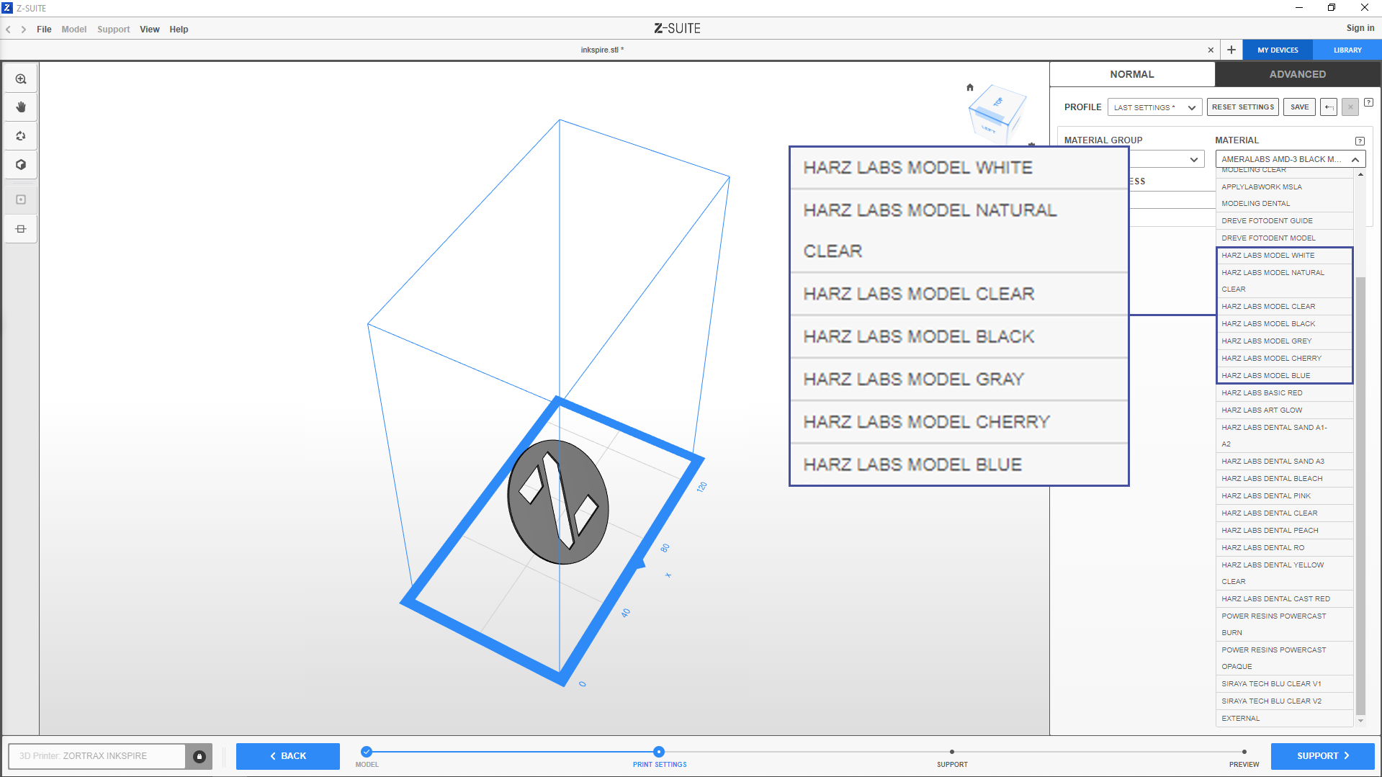Click the cross-section tool in left toolbar
The height and width of the screenshot is (777, 1382).
click(x=21, y=229)
